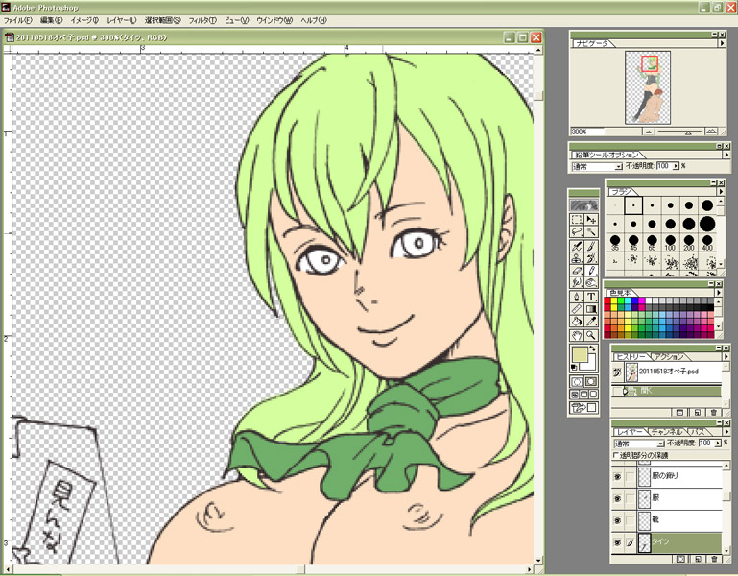Select the Rectangular Marquee tool
Screen dimensions: 738x576
point(577,220)
